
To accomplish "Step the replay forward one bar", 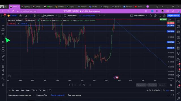I will pyautogui.click(x=80, y=85).
